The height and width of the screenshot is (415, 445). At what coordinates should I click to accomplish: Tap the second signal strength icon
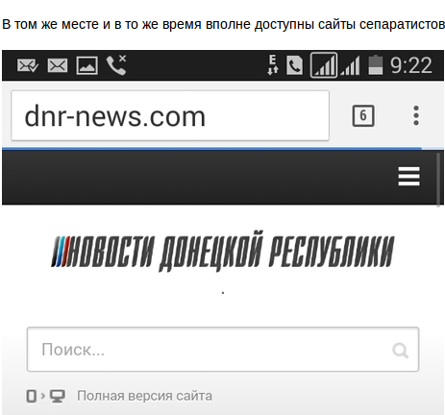pos(350,65)
